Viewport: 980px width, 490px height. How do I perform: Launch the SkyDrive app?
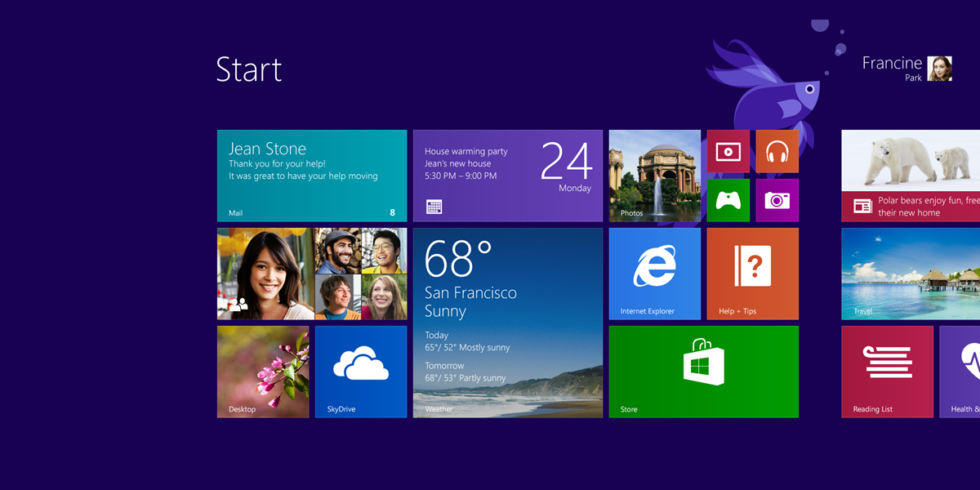click(x=361, y=372)
